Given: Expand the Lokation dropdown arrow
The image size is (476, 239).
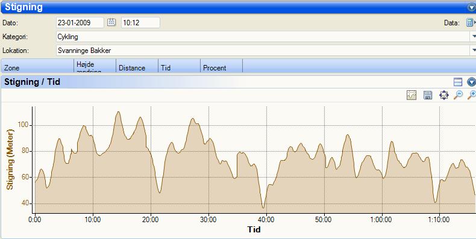Looking at the screenshot, I should click(474, 51).
